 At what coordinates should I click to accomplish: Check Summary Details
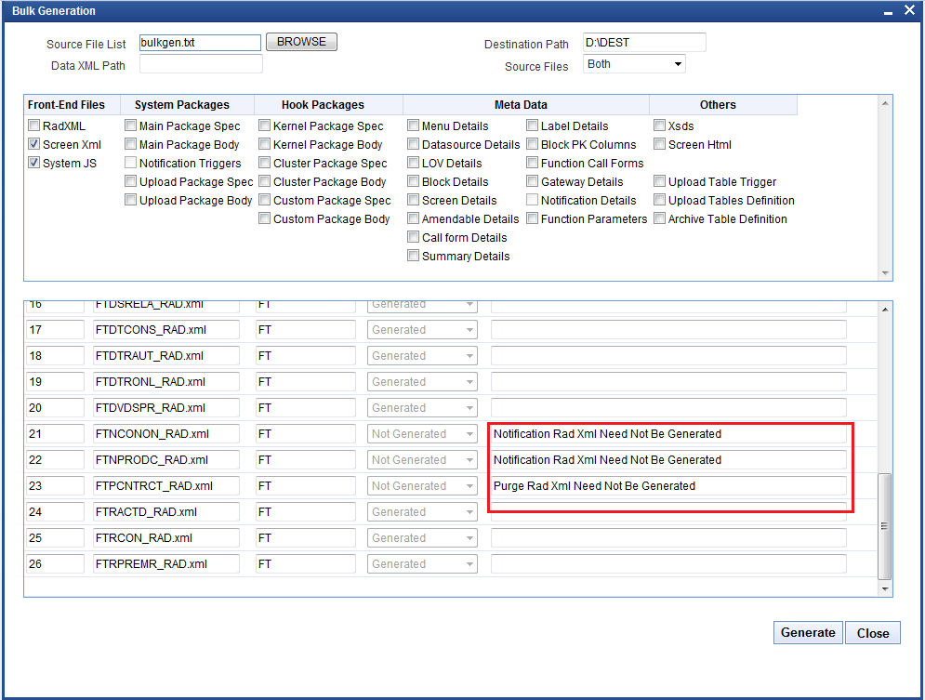point(414,256)
